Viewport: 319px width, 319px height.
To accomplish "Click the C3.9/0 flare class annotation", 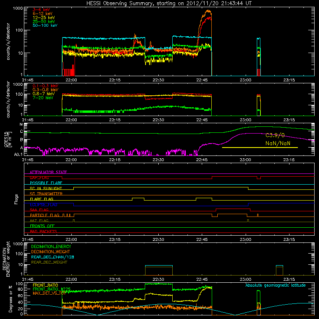I will 275,135.
